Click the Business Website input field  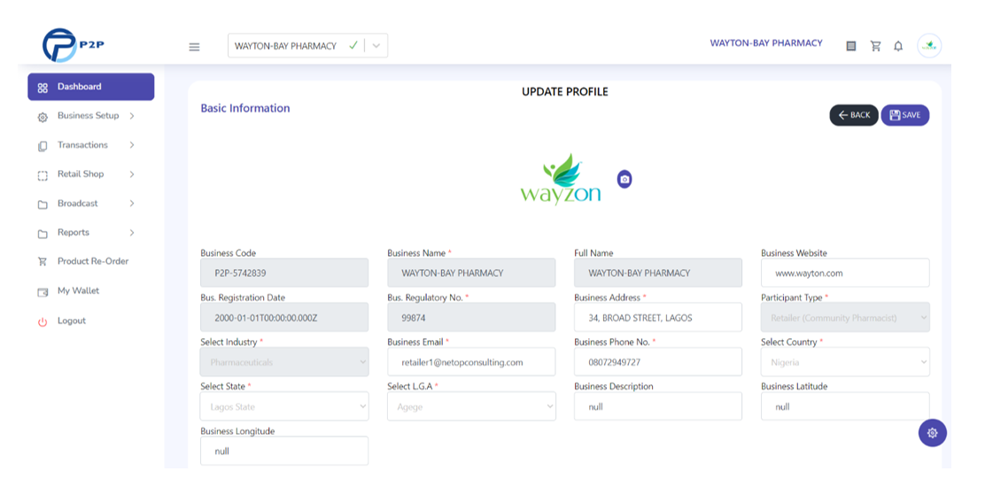(845, 273)
